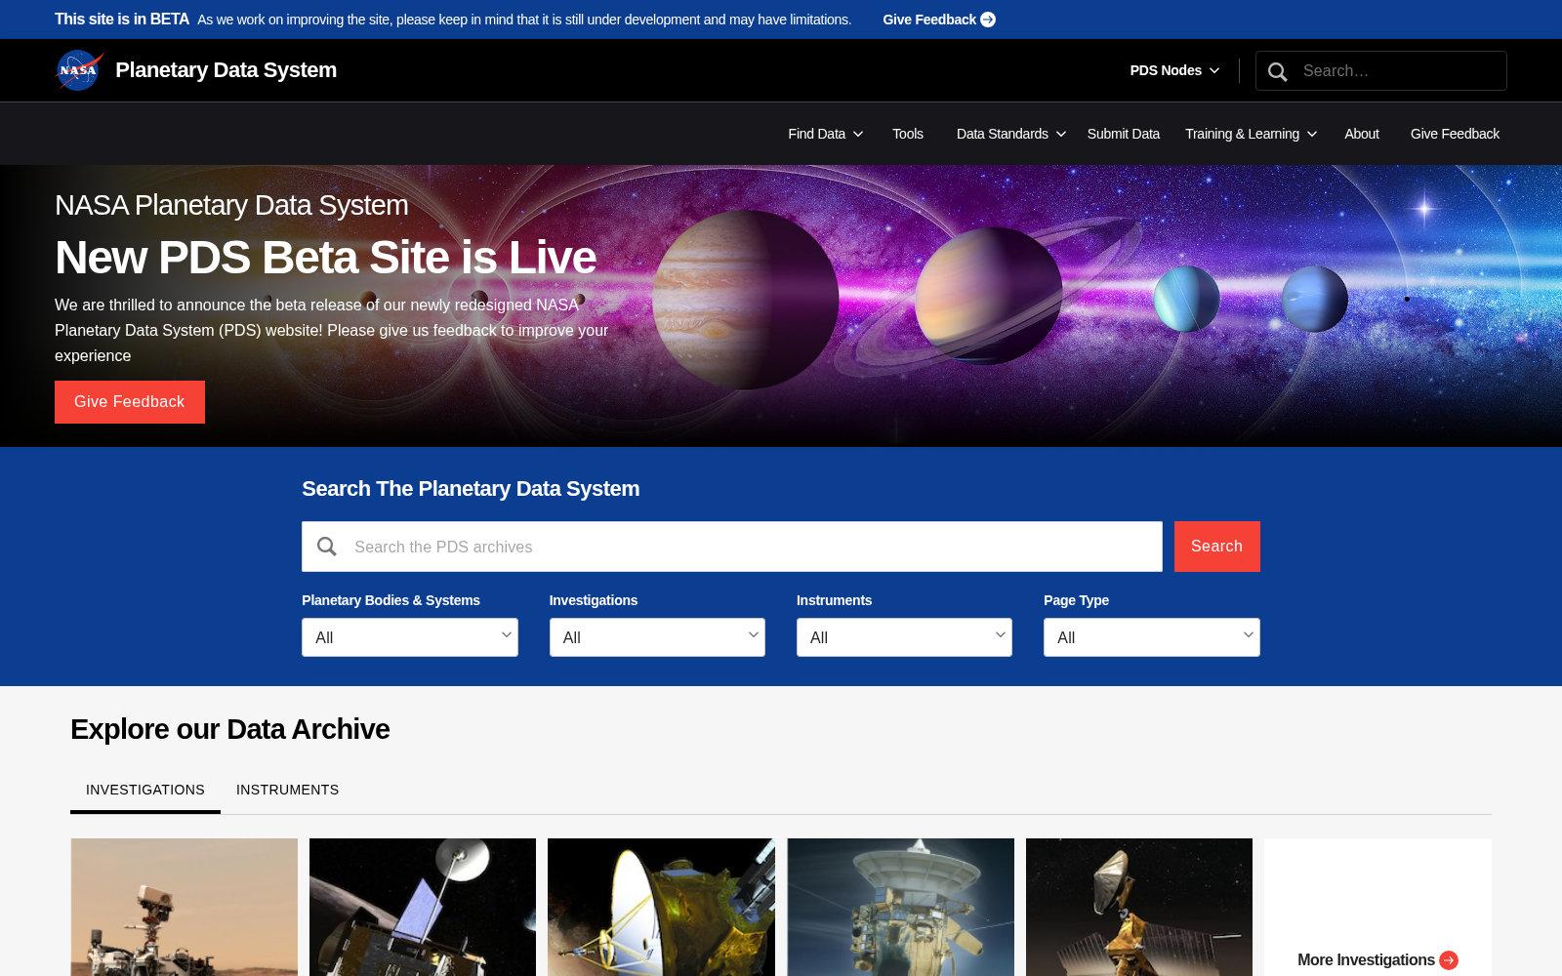
Task: Click the Planetary Data System title link
Action: tap(226, 70)
